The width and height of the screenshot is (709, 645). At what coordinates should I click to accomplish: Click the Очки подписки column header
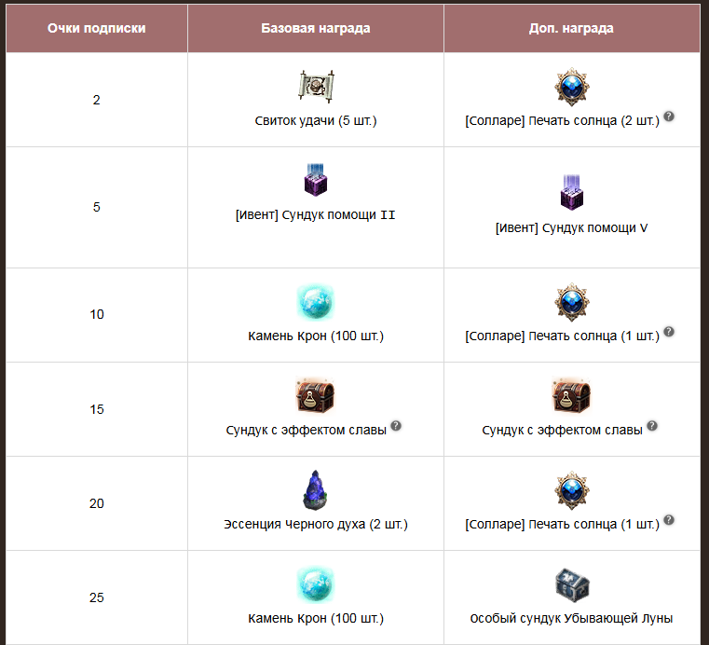coord(97,29)
